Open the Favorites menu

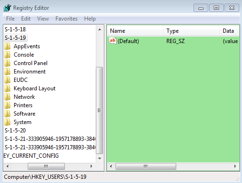coord(66,19)
